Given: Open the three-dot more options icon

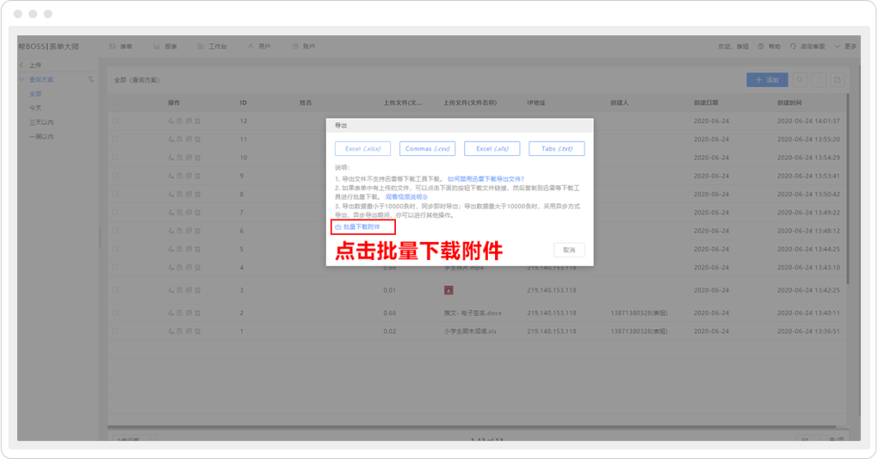Looking at the screenshot, I should tap(819, 80).
